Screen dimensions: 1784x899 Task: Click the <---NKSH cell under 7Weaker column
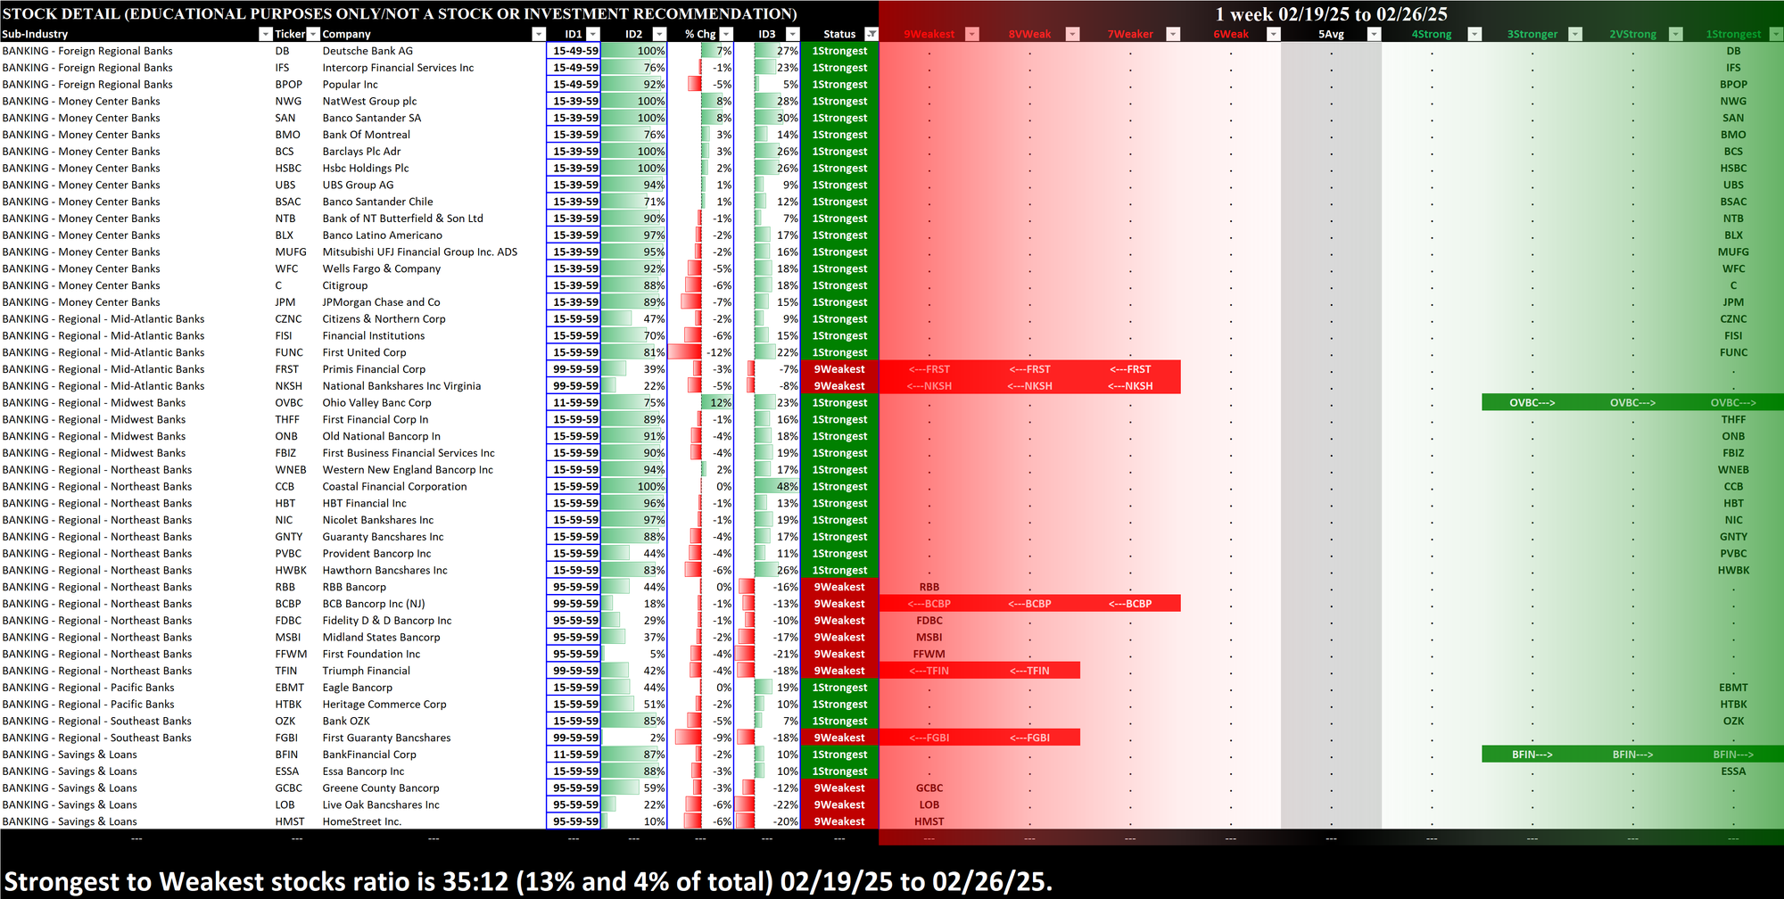tap(1130, 386)
